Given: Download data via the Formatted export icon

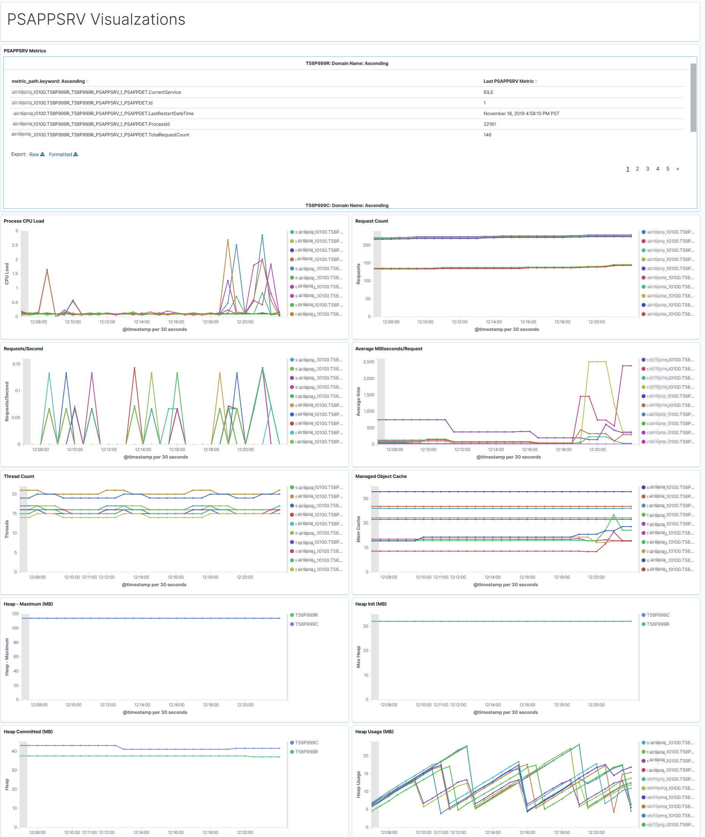Looking at the screenshot, I should [76, 154].
